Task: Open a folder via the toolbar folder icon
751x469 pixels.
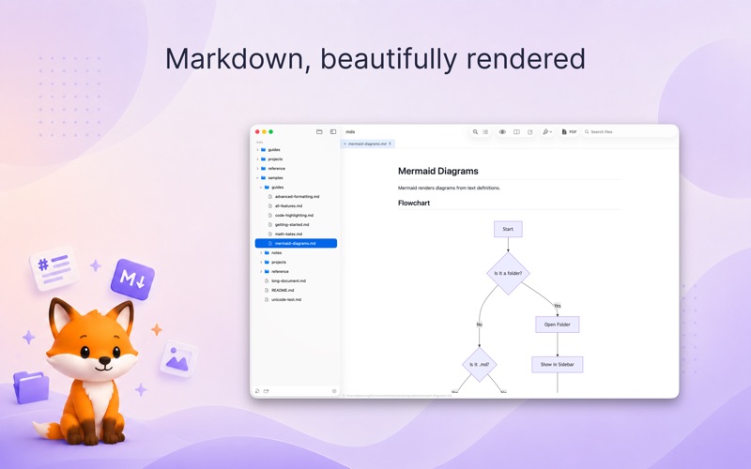Action: 319,131
